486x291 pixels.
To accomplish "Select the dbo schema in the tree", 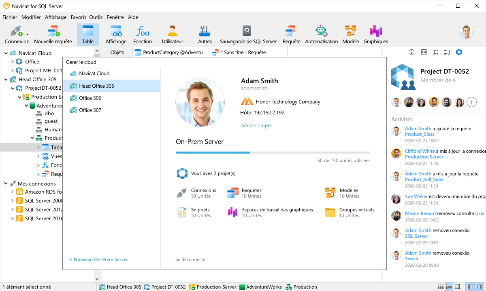I will pyautogui.click(x=49, y=114).
